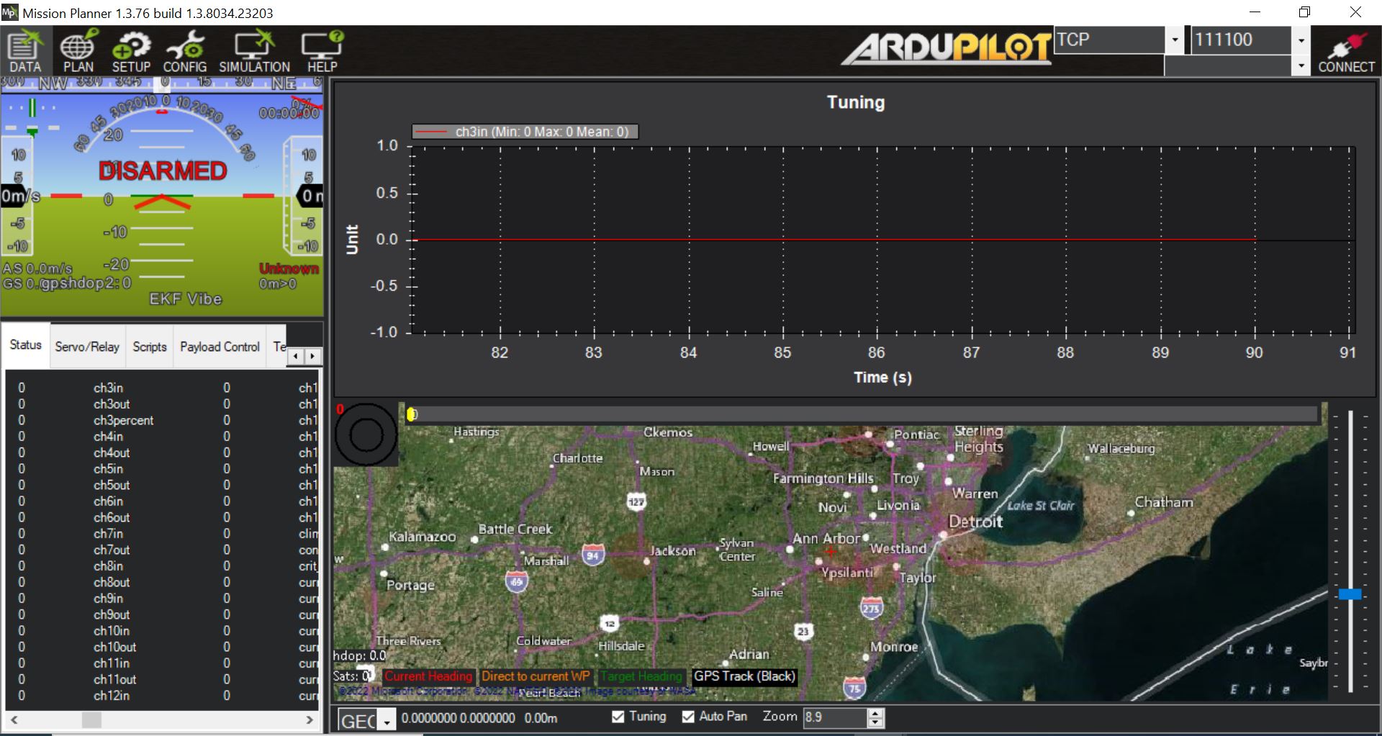Click the coordinates readout 0.0000000 0.0000000

(459, 718)
